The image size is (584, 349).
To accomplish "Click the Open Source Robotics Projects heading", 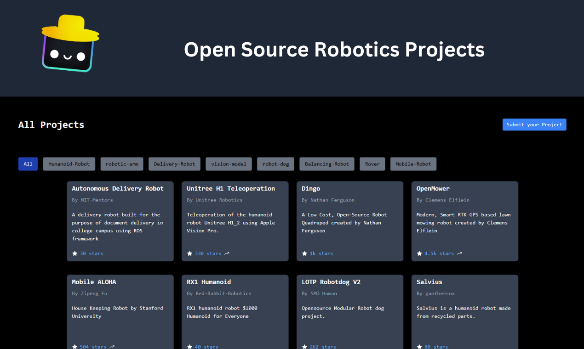I will pyautogui.click(x=334, y=49).
